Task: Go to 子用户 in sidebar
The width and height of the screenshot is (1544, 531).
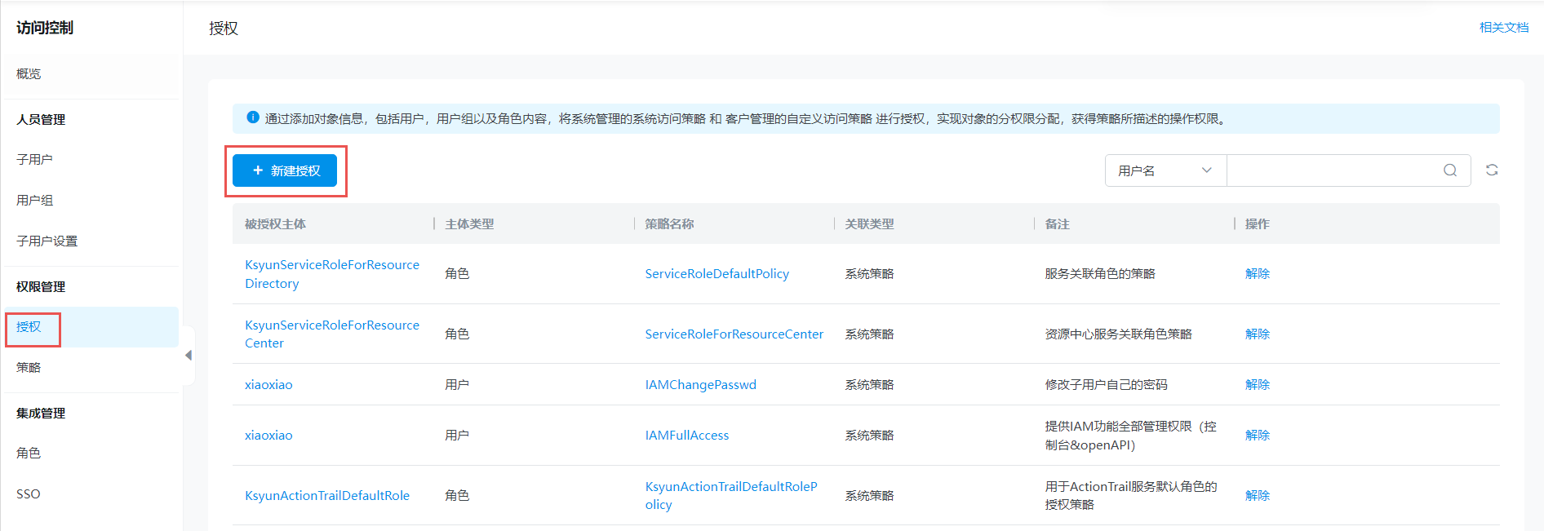Action: click(34, 160)
